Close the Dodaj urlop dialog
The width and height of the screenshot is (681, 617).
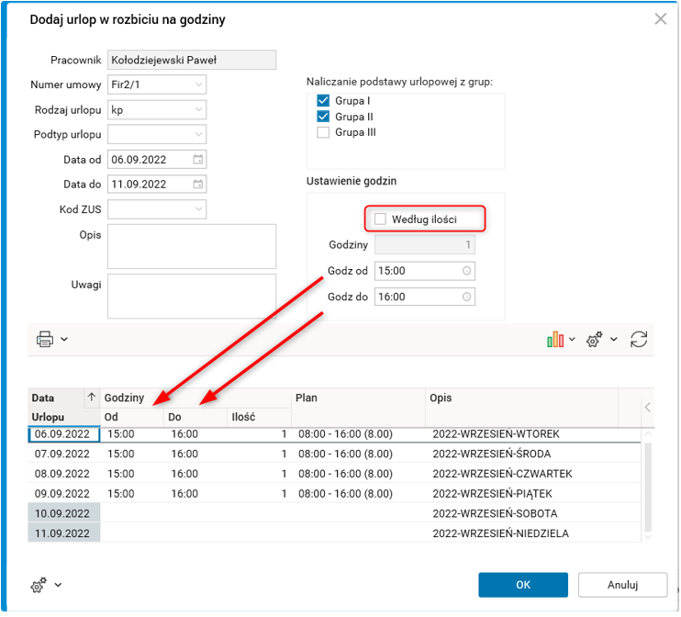pos(661,19)
